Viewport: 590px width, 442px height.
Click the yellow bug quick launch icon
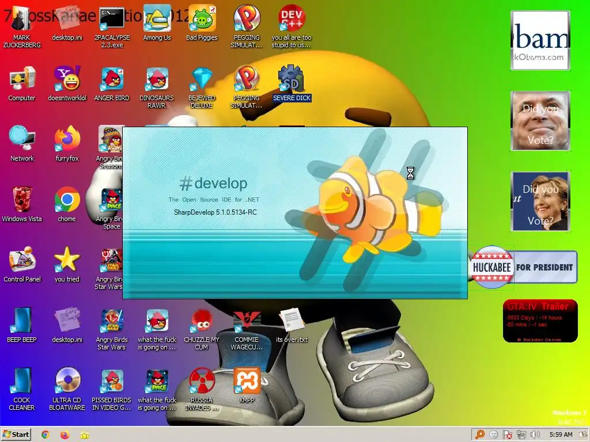[84, 435]
